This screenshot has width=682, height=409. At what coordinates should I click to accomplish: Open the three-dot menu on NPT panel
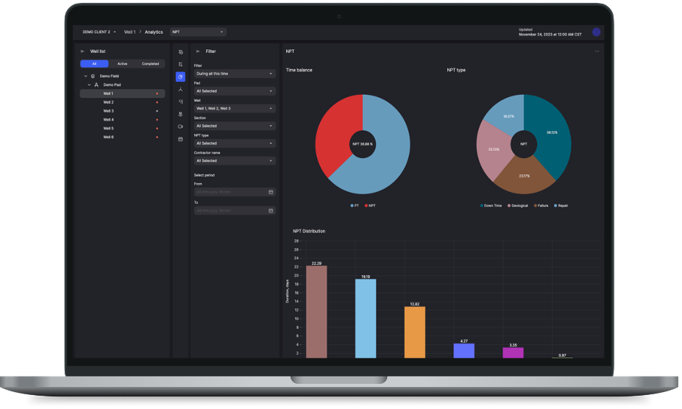click(x=597, y=51)
